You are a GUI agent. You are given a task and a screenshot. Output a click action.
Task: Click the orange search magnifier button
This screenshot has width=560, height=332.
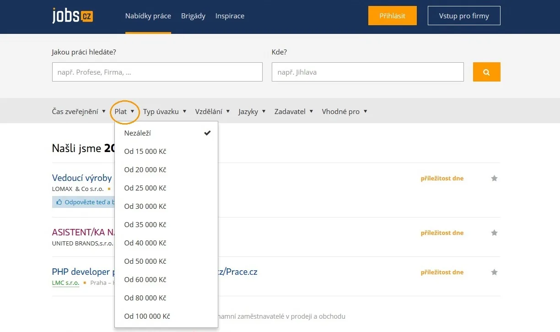pos(486,72)
